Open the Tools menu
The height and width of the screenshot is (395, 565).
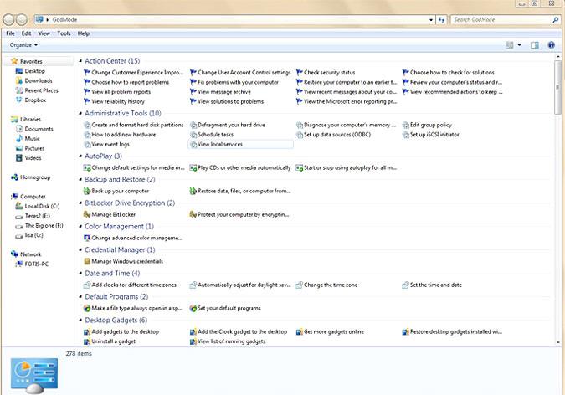tap(64, 33)
